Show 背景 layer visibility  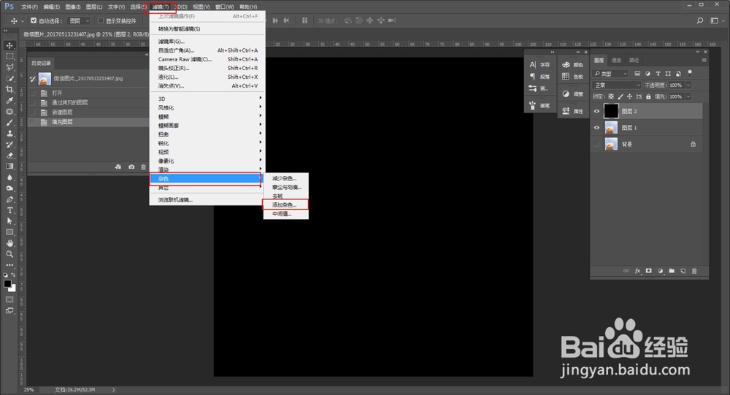pos(596,144)
